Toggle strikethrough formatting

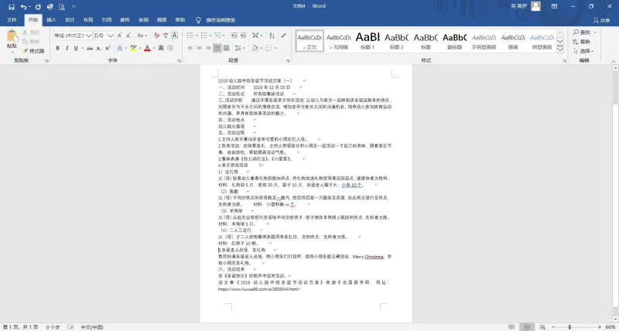pos(90,48)
